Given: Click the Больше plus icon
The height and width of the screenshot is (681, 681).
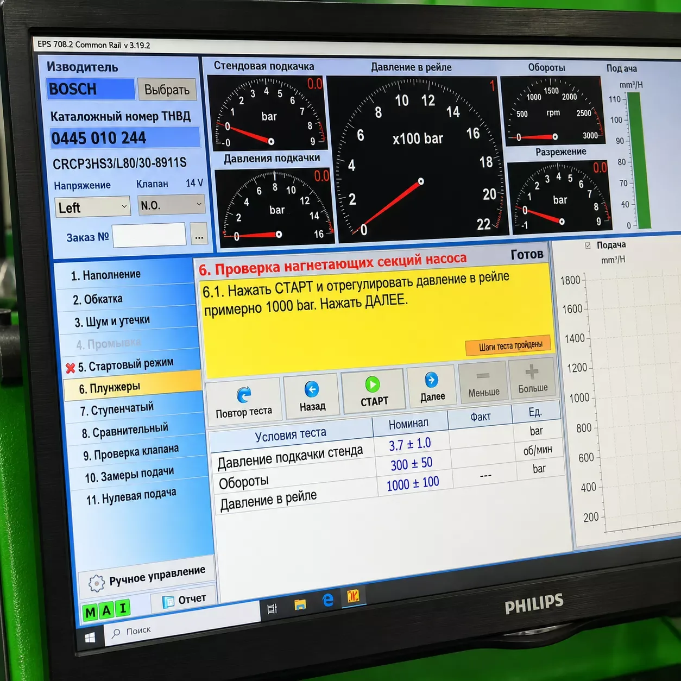Looking at the screenshot, I should pyautogui.click(x=532, y=371).
